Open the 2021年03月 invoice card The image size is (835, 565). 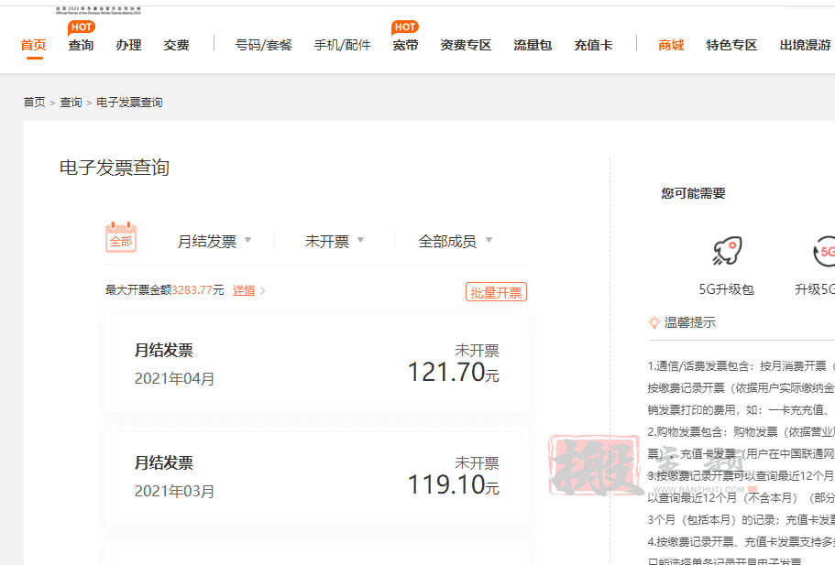coord(317,475)
